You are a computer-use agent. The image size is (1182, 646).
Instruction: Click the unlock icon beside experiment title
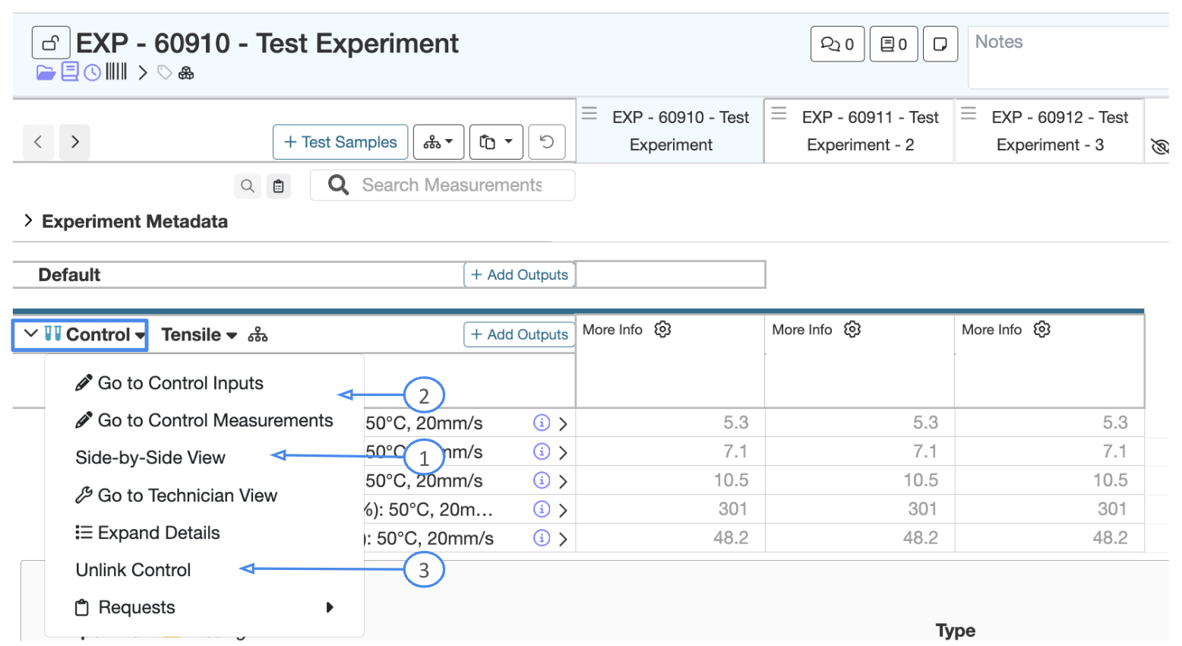point(51,43)
